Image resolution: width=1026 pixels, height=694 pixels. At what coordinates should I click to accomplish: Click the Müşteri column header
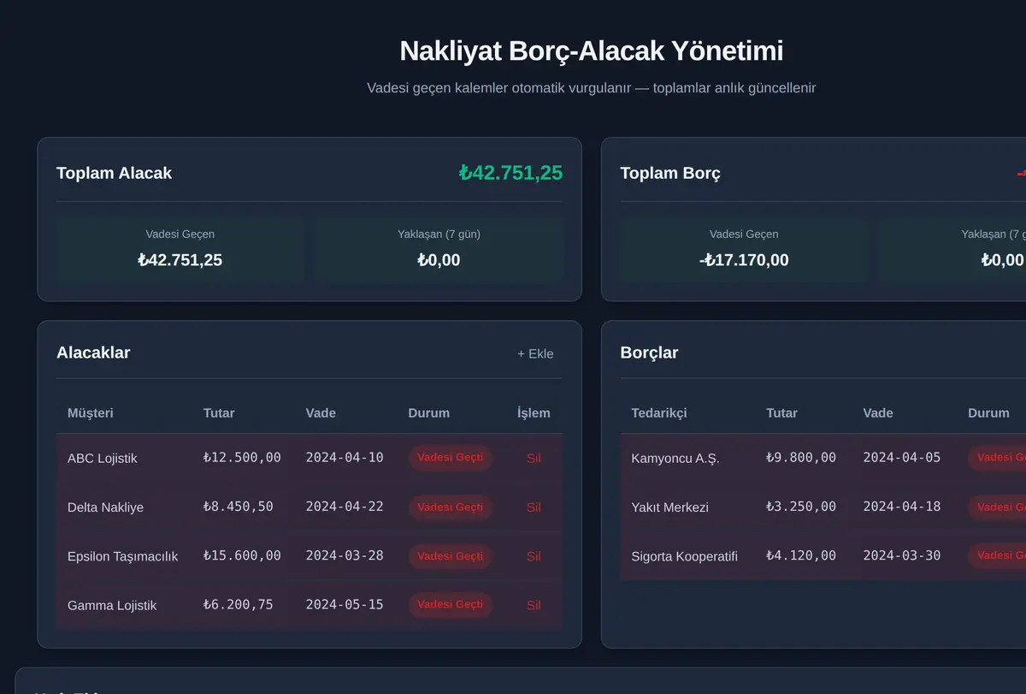pos(91,412)
